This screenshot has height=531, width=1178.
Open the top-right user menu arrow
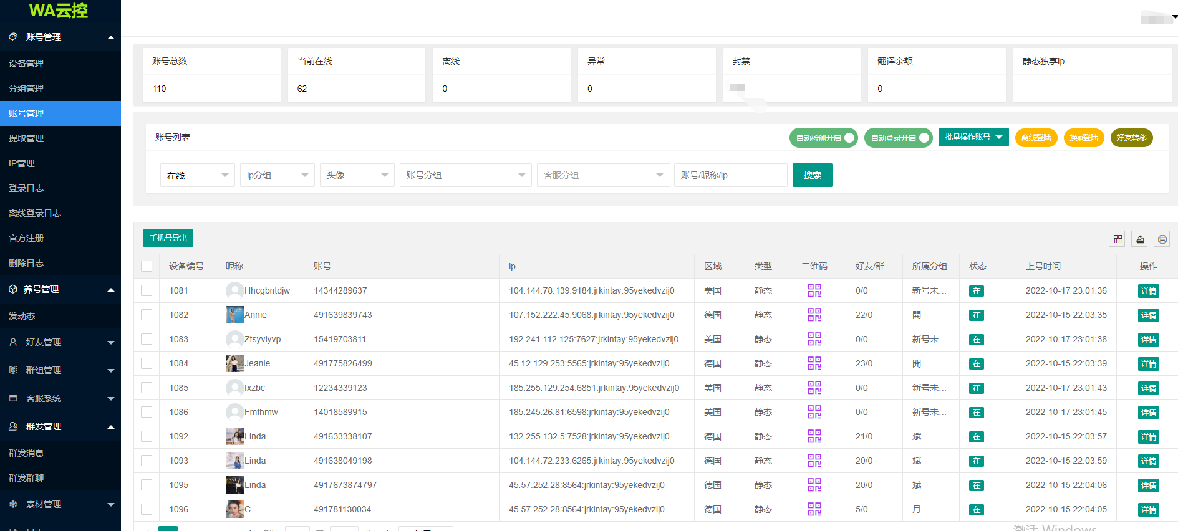1175,17
